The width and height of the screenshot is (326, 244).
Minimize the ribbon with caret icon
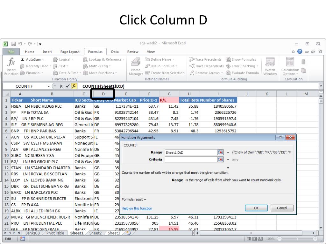click(x=293, y=52)
